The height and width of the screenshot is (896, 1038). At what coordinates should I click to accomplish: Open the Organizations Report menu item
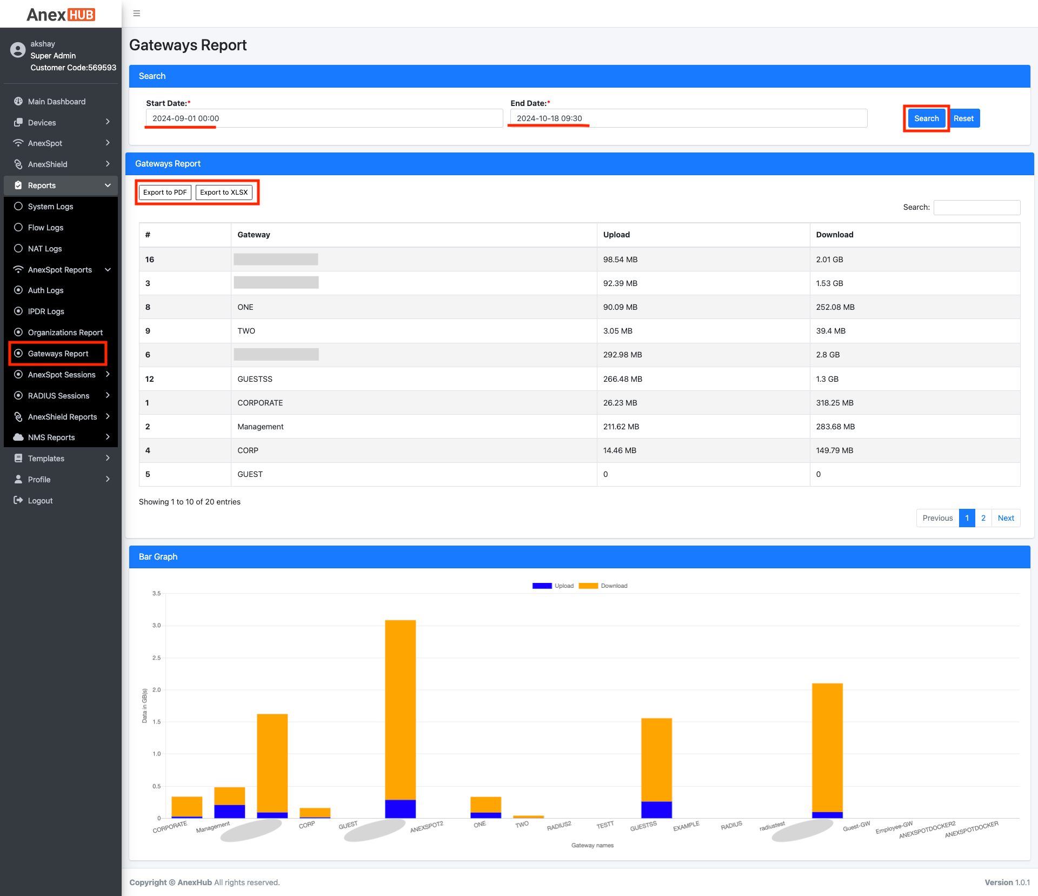[x=65, y=333]
